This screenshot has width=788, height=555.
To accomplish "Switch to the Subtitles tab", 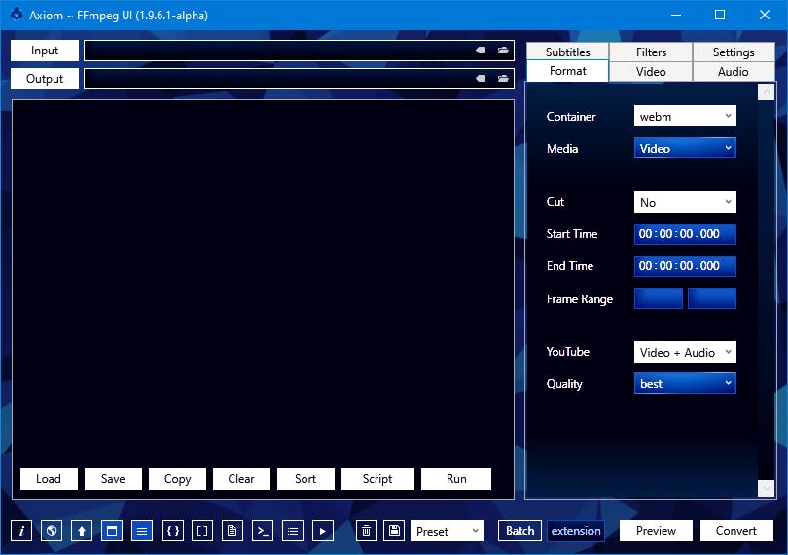I will point(567,52).
